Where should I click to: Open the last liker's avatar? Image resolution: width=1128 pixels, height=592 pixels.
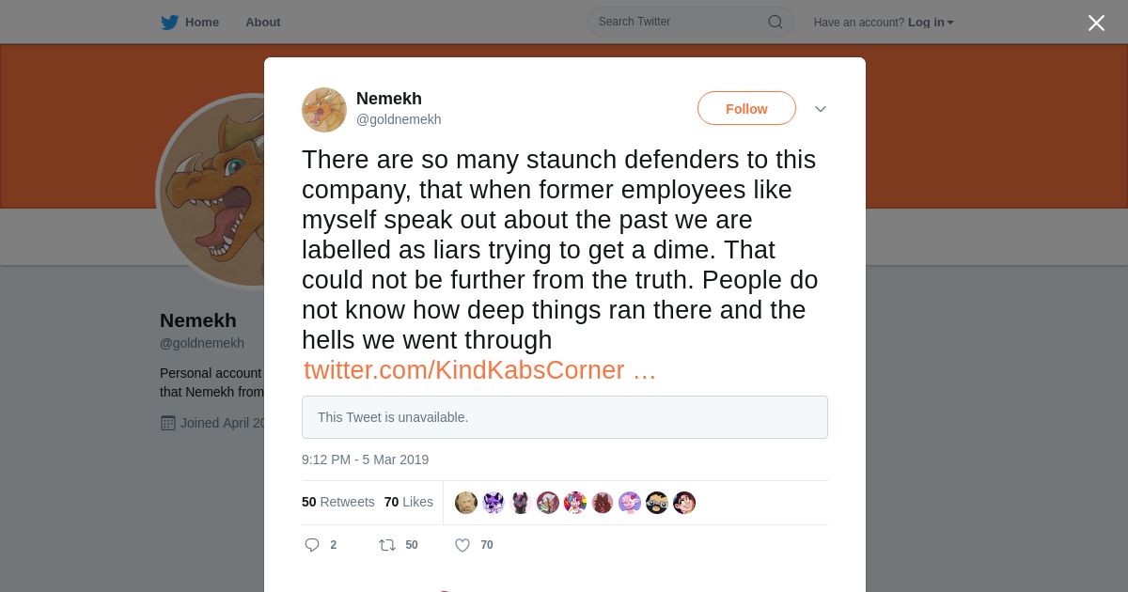pos(684,503)
